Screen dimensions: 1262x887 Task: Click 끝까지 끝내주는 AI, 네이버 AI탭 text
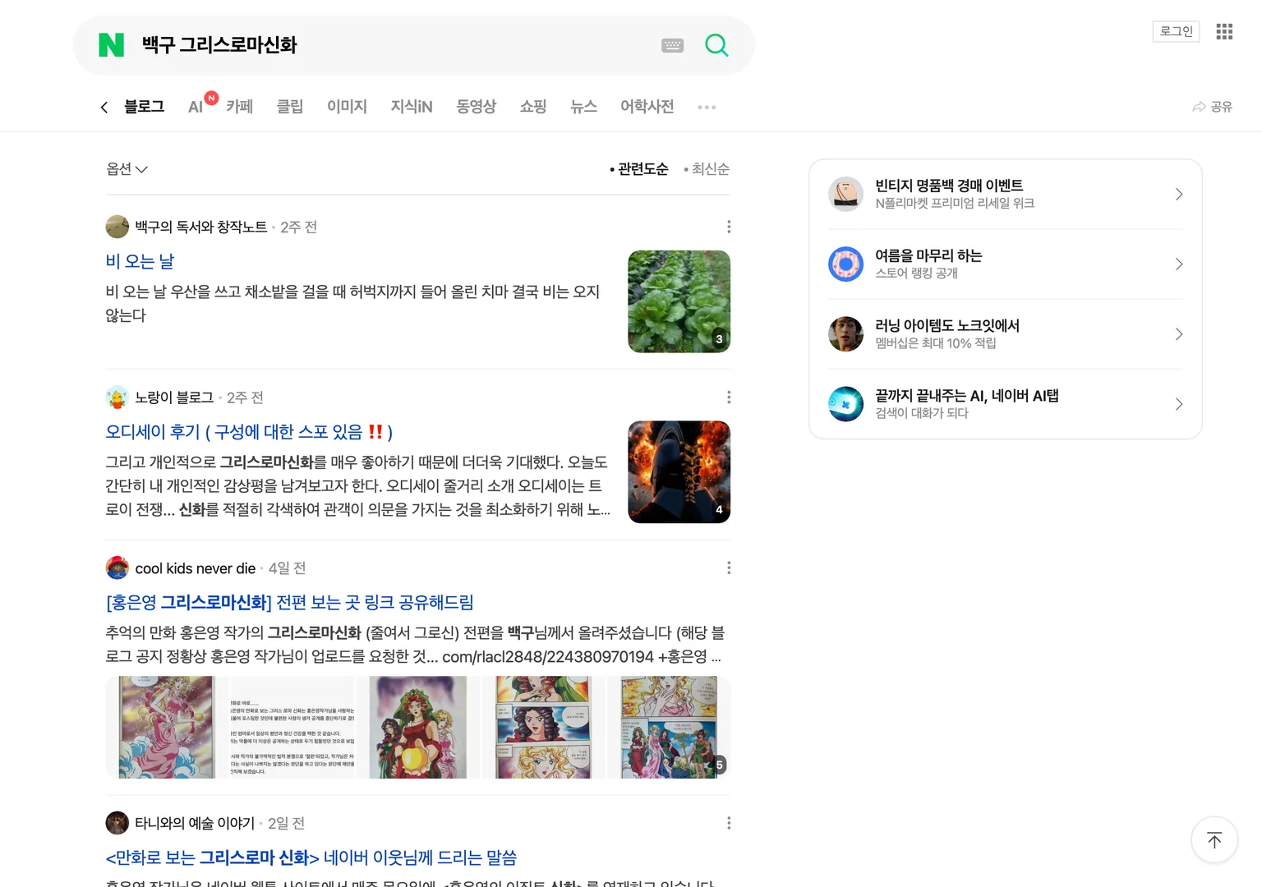coord(967,396)
